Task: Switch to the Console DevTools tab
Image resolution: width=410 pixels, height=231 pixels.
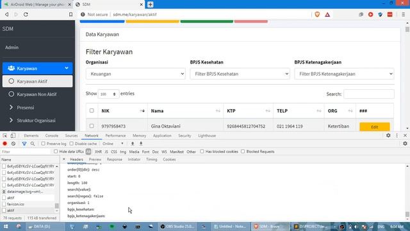Action: 52,135
